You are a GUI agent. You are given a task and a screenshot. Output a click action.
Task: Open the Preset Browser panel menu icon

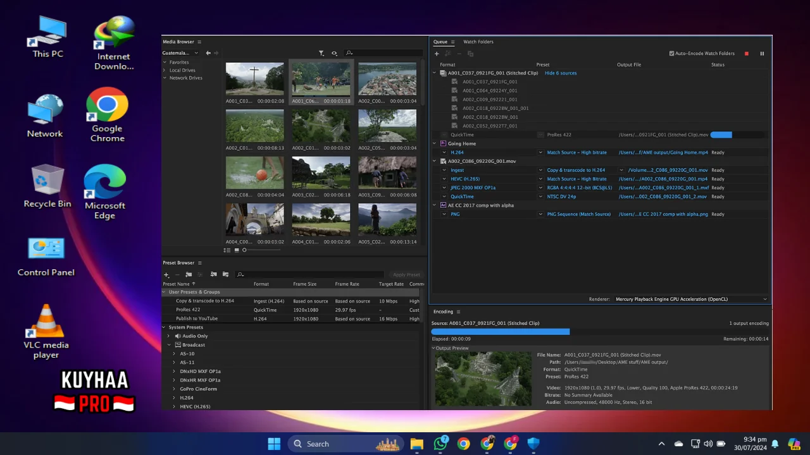[200, 263]
